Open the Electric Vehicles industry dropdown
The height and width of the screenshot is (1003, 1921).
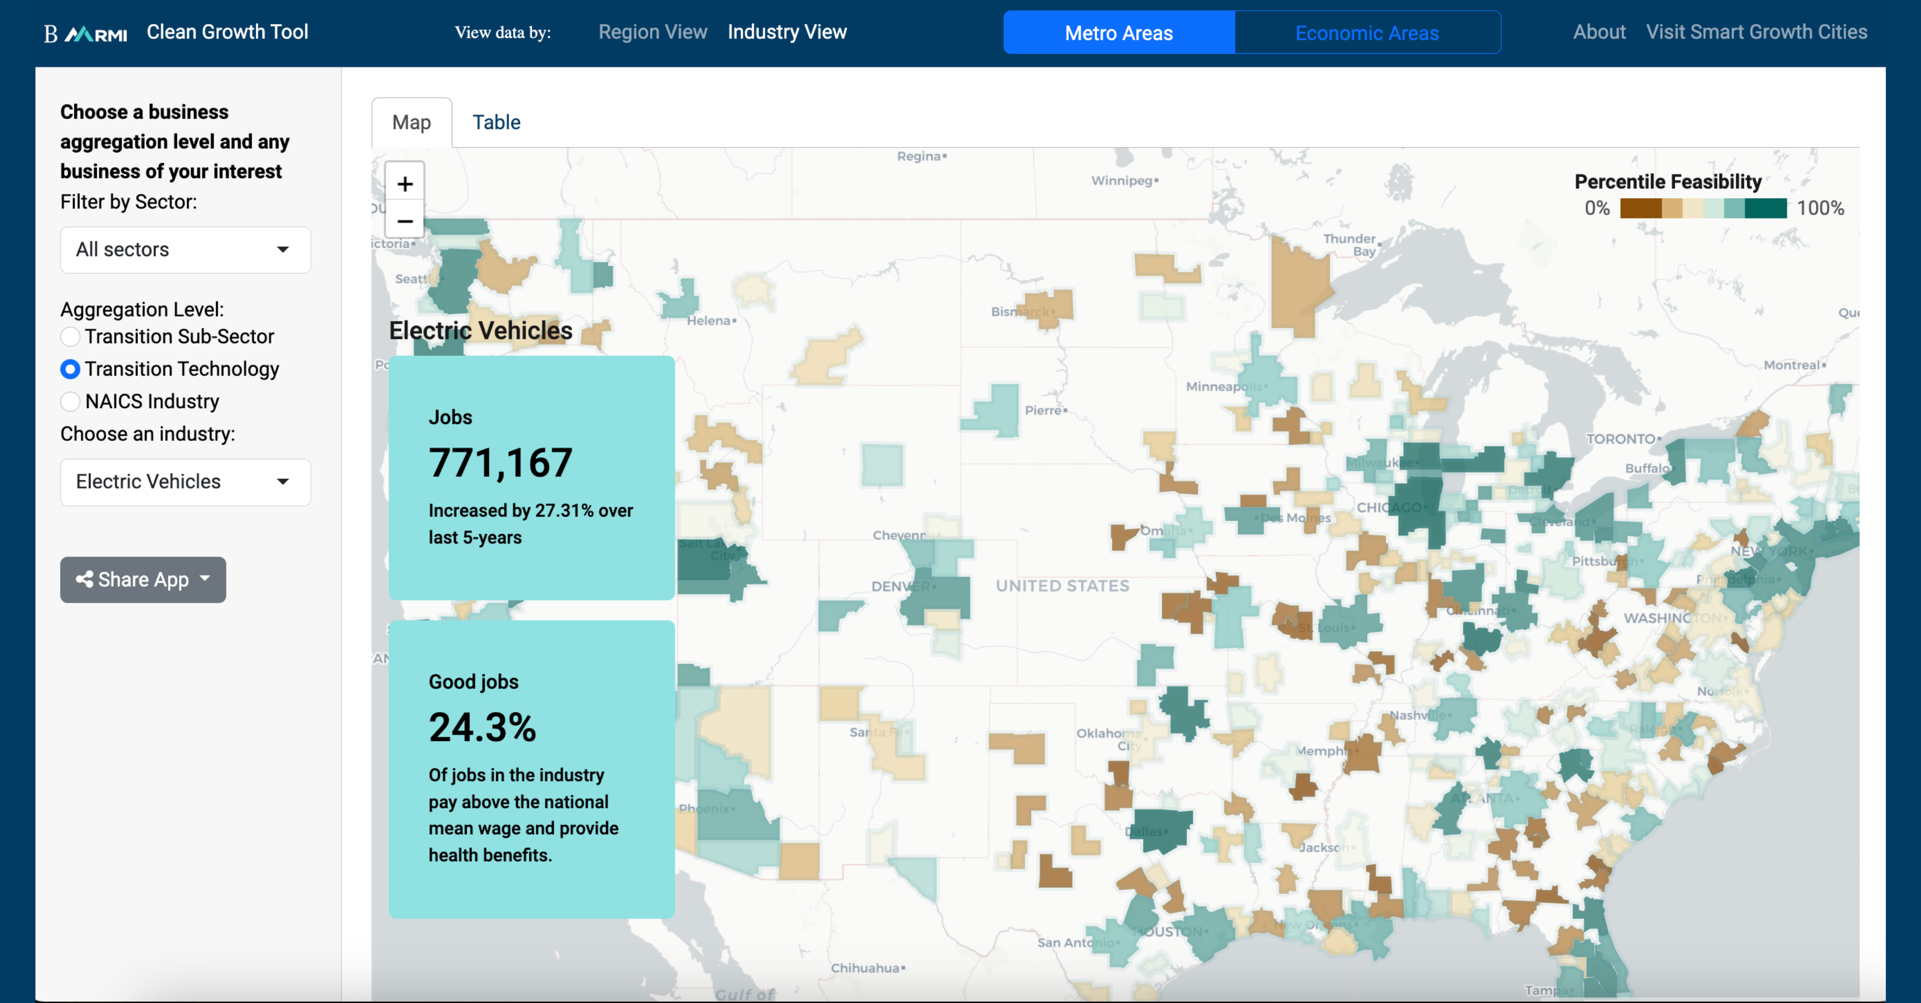coord(185,482)
